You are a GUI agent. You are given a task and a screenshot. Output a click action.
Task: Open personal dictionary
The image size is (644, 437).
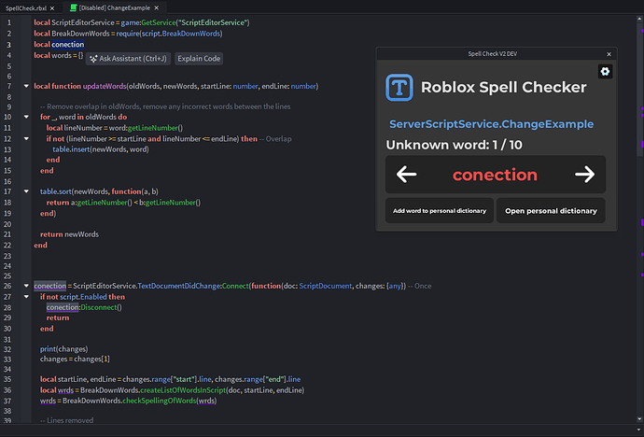tap(551, 211)
